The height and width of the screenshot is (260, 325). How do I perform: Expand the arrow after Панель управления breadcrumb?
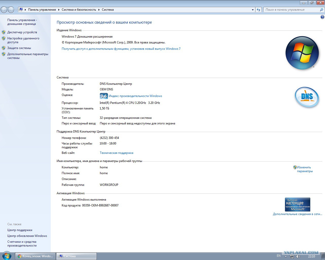(x=59, y=10)
